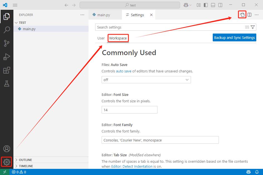Viewport: 263px width, 175px height.
Task: Open remote window from status bar
Action: coord(5,172)
